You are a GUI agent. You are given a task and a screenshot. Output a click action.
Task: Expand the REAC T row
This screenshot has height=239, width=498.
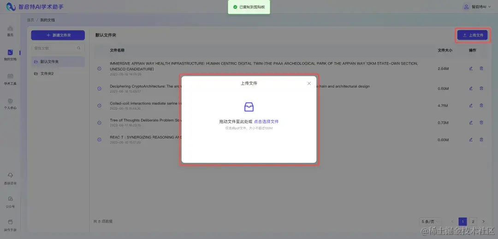99,140
